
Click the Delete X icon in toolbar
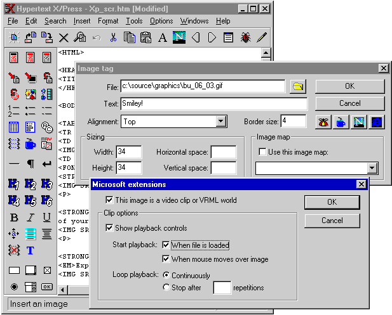point(64,38)
